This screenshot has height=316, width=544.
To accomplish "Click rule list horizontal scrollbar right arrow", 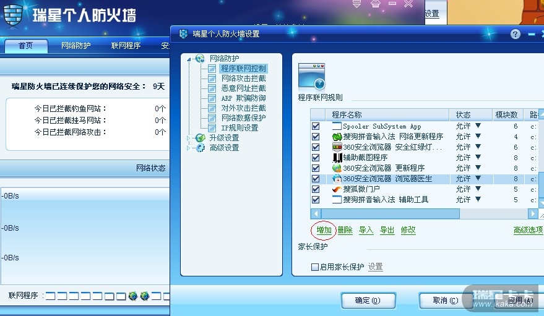I will (x=533, y=214).
